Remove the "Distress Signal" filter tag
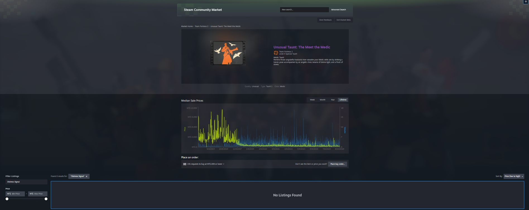Viewport: 529px width, 210px height. click(x=86, y=176)
